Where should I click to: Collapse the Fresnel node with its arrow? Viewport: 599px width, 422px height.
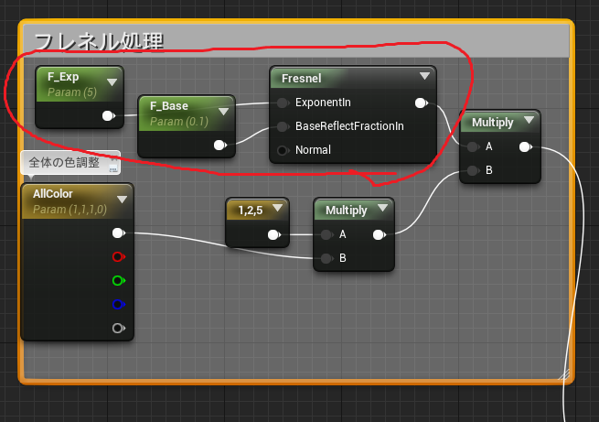[x=424, y=76]
